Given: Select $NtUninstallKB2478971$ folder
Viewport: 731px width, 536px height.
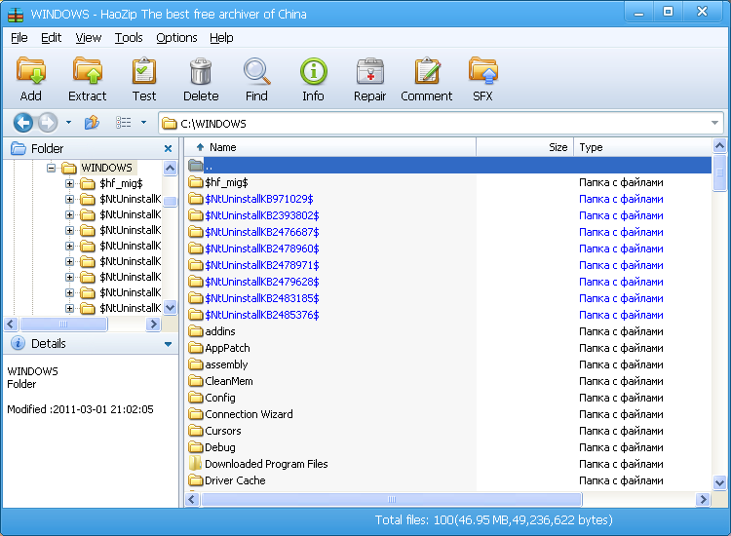Looking at the screenshot, I should (262, 265).
